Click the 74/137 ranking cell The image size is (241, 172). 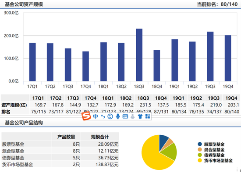pos(214,112)
